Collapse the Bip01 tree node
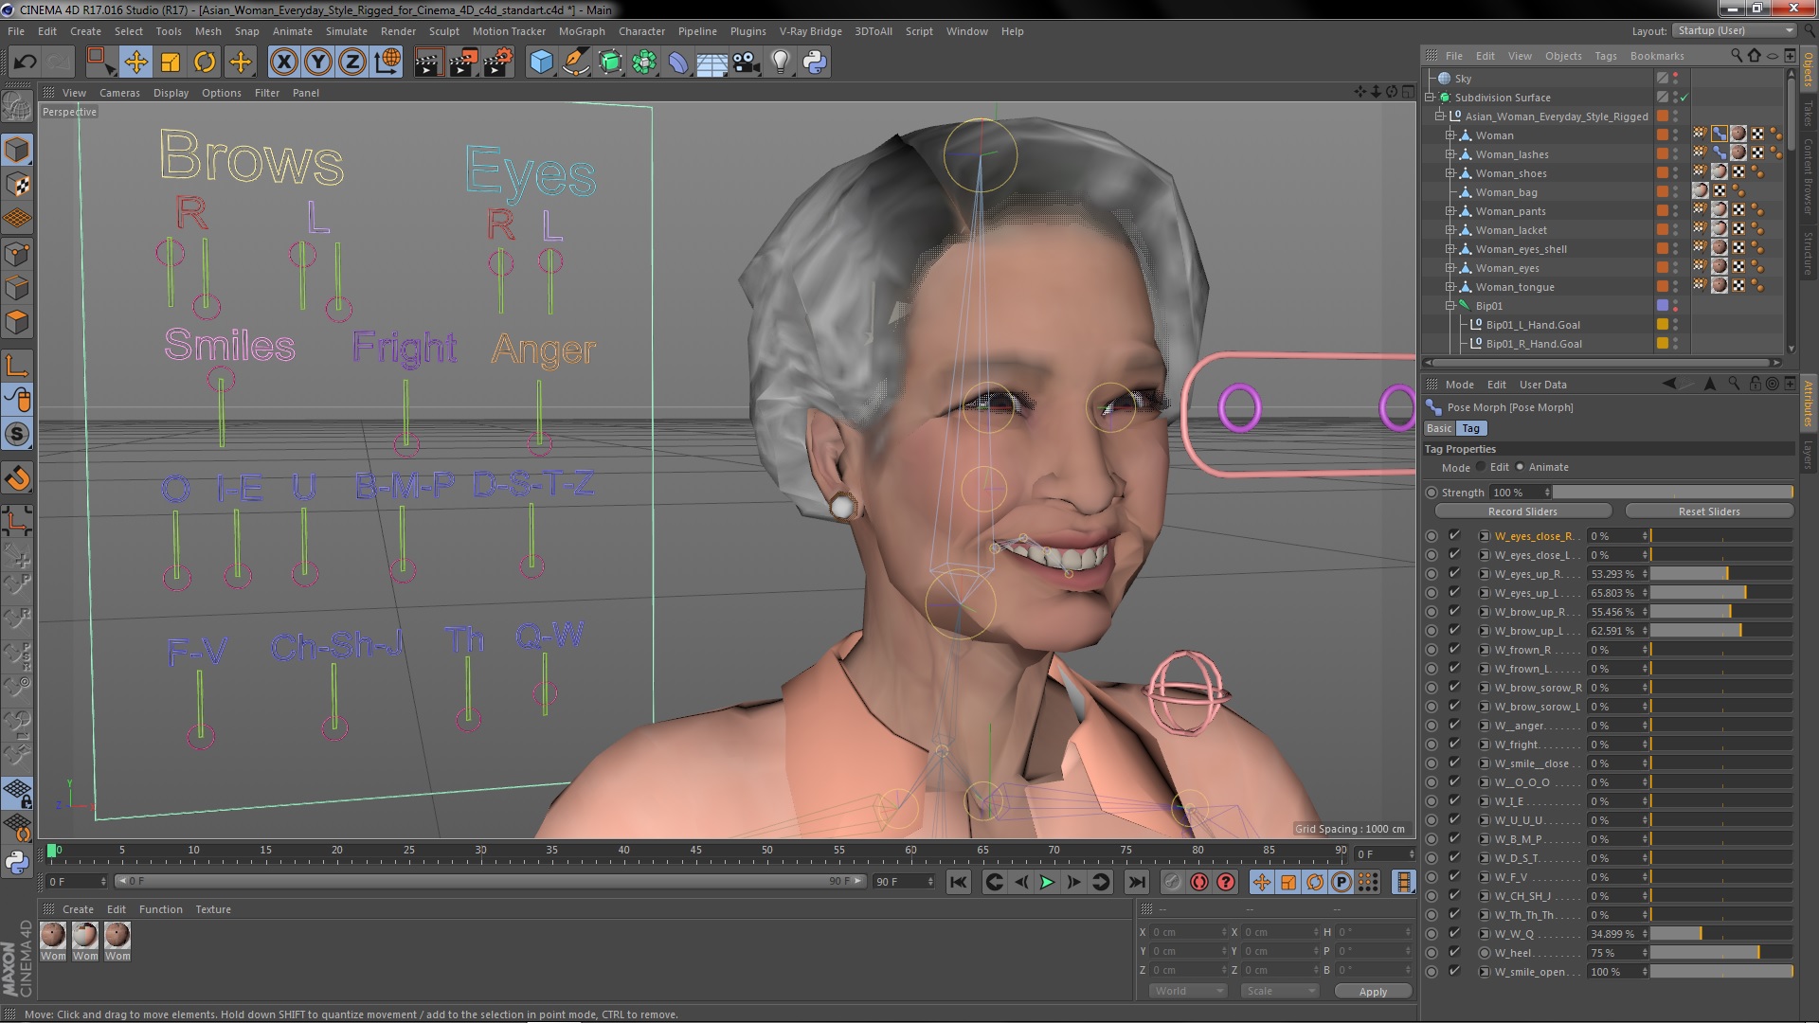This screenshot has height=1023, width=1819. (x=1450, y=306)
